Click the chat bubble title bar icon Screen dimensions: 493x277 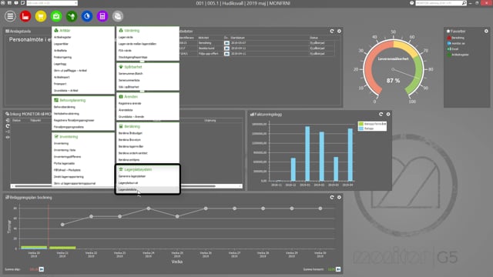(x=16, y=3)
